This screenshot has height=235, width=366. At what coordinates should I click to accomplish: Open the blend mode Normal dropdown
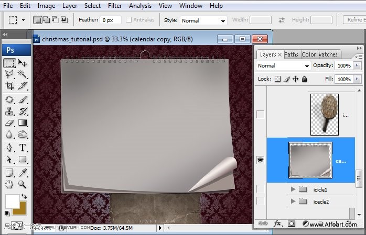pyautogui.click(x=283, y=66)
